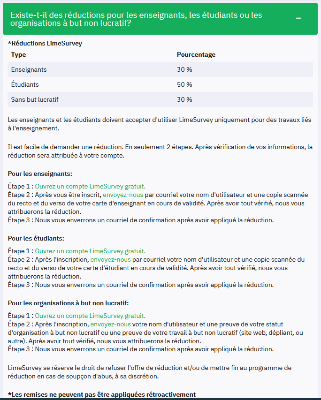Click the Pourcentage column header
The height and width of the screenshot is (400, 321).
(196, 54)
